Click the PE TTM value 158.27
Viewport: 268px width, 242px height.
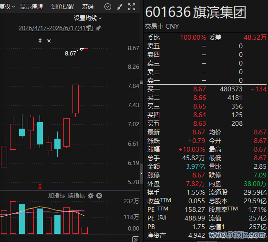tap(195, 209)
